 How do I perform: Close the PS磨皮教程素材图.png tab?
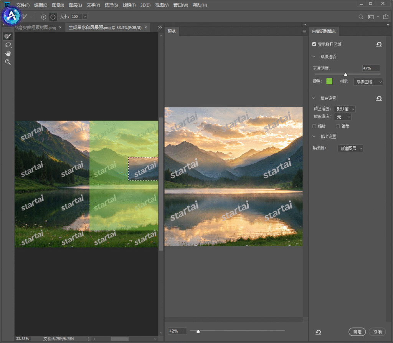point(60,27)
